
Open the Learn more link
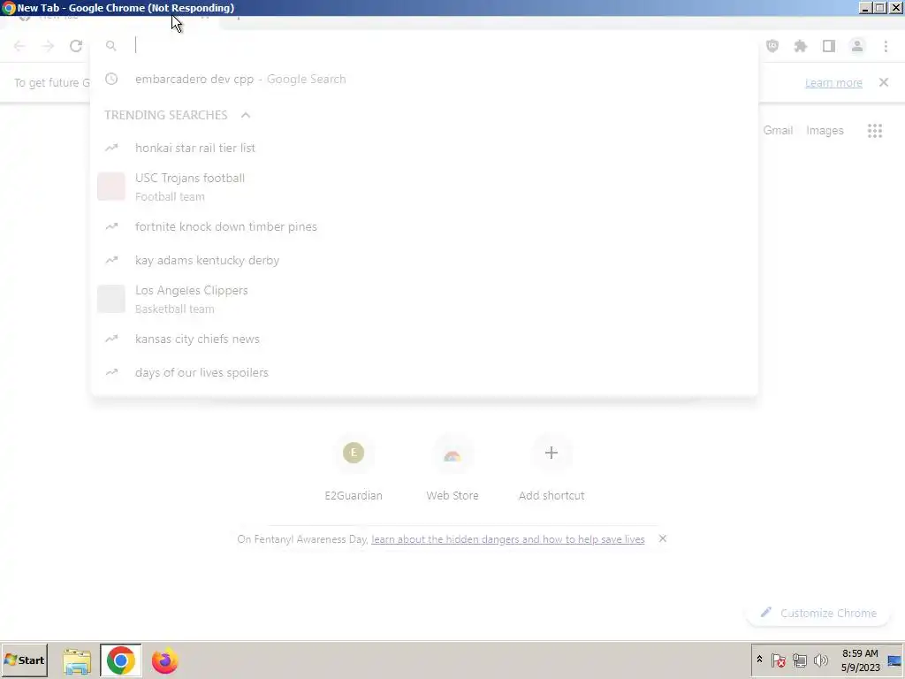[833, 83]
